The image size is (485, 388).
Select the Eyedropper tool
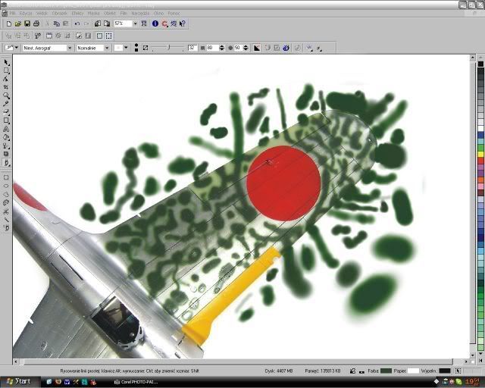tap(7, 104)
